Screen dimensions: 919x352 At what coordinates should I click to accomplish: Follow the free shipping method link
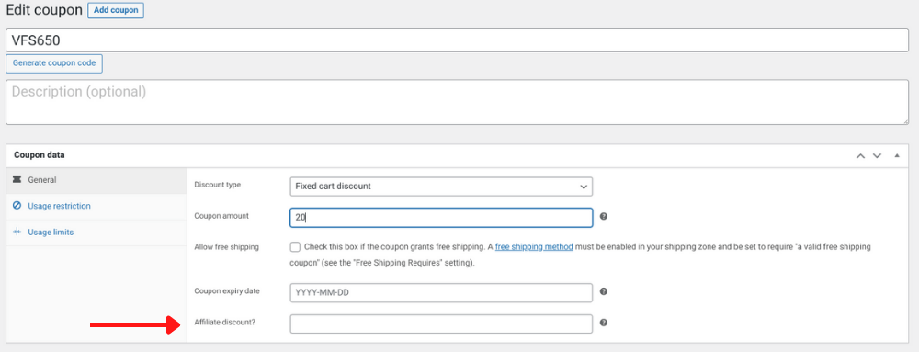click(x=534, y=247)
